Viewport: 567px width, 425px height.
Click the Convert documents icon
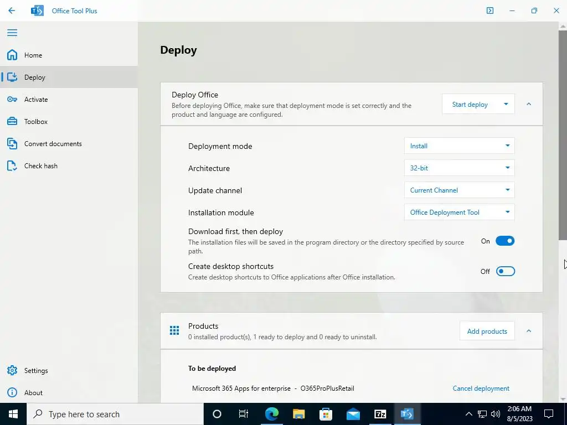(12, 143)
